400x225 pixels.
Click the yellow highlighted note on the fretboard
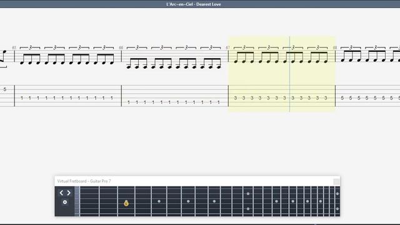point(126,203)
